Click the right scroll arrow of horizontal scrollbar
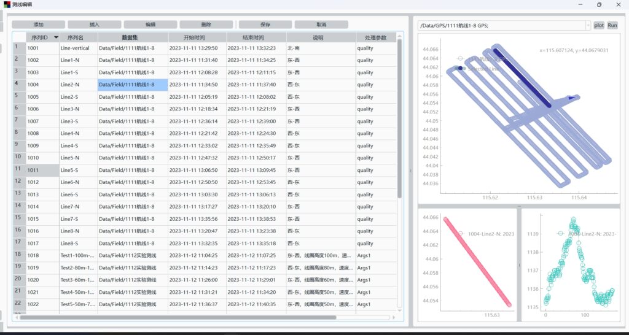This screenshot has width=629, height=335. click(x=394, y=317)
